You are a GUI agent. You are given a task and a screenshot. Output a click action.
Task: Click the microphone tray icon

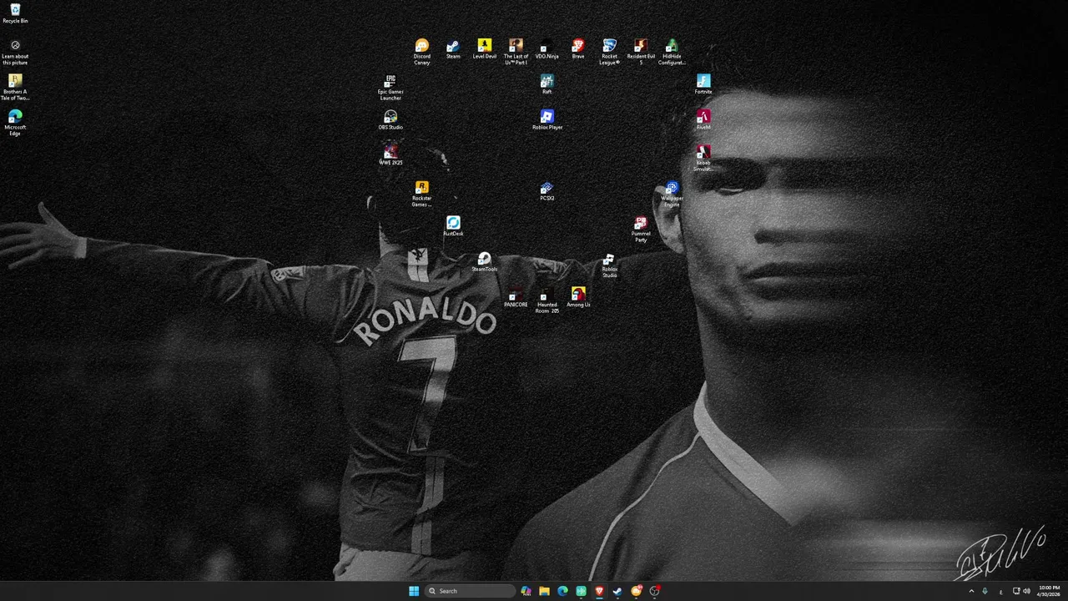pyautogui.click(x=985, y=591)
